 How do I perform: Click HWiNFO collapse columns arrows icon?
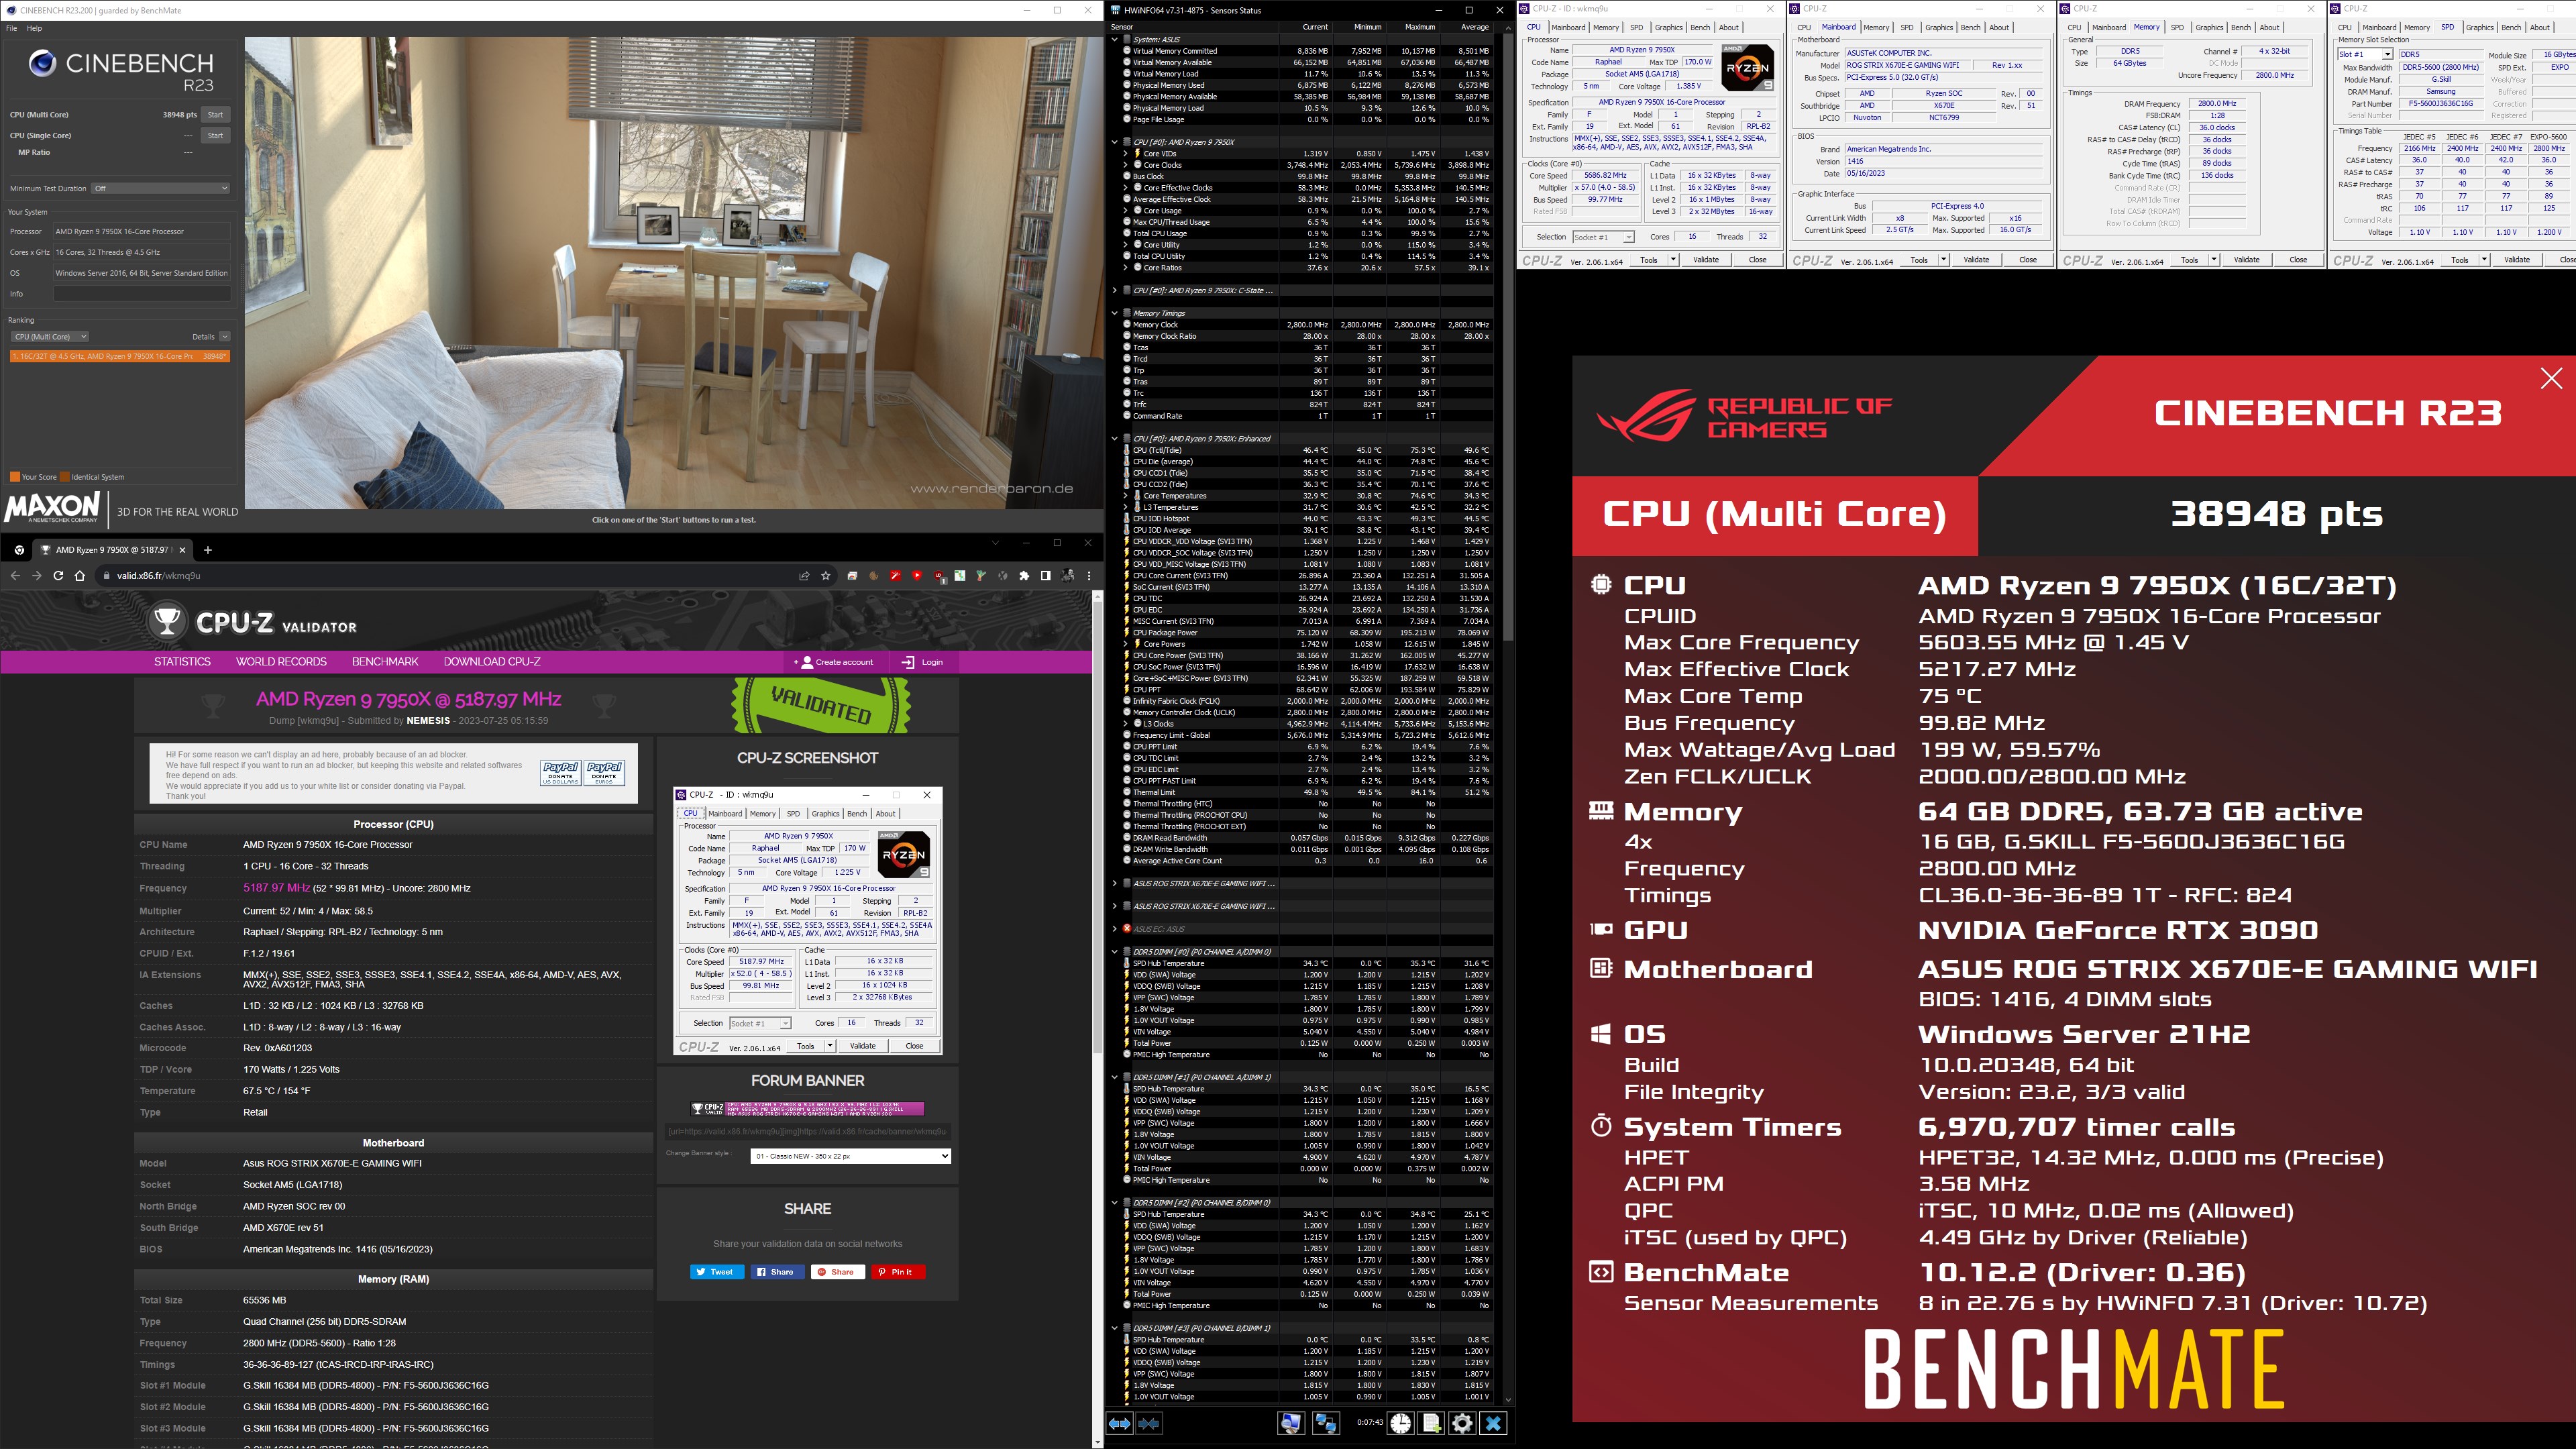[x=1149, y=1423]
